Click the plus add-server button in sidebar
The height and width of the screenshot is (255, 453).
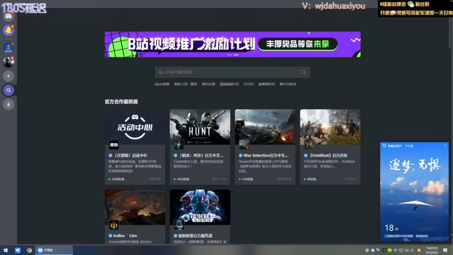8,76
